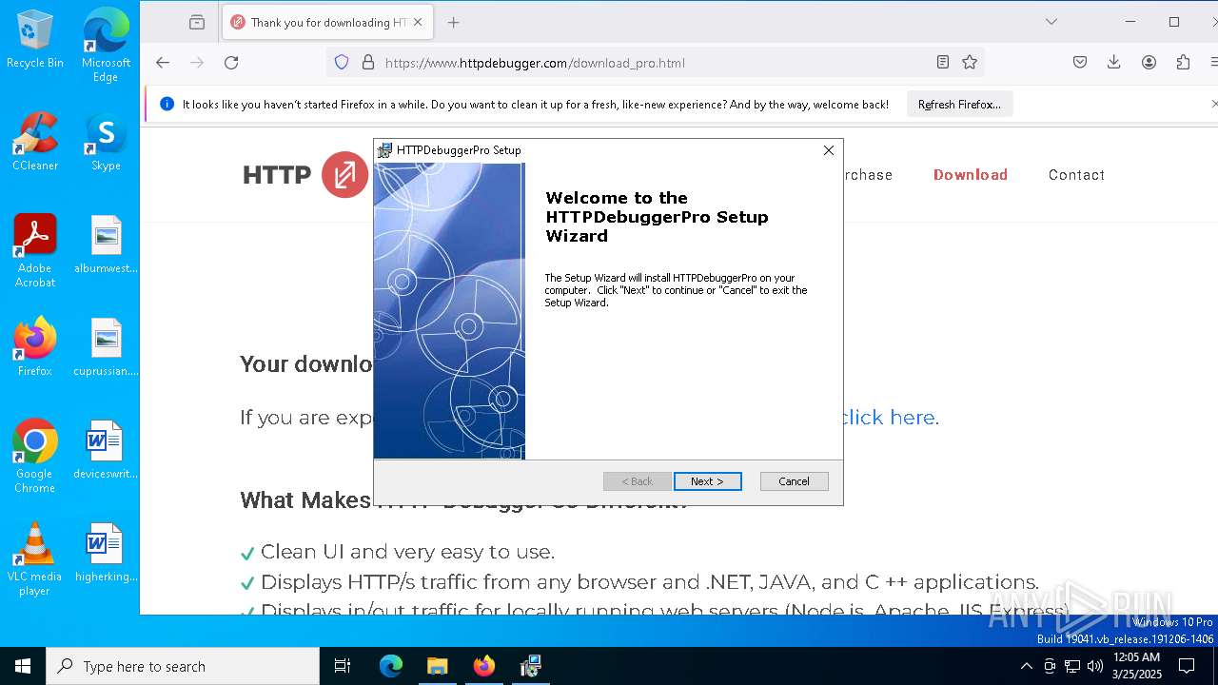Show site security padlock info
This screenshot has width=1218, height=685.
[368, 63]
